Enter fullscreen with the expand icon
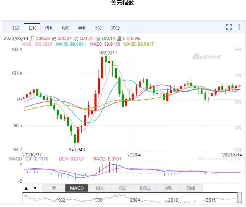 pyautogui.click(x=229, y=27)
